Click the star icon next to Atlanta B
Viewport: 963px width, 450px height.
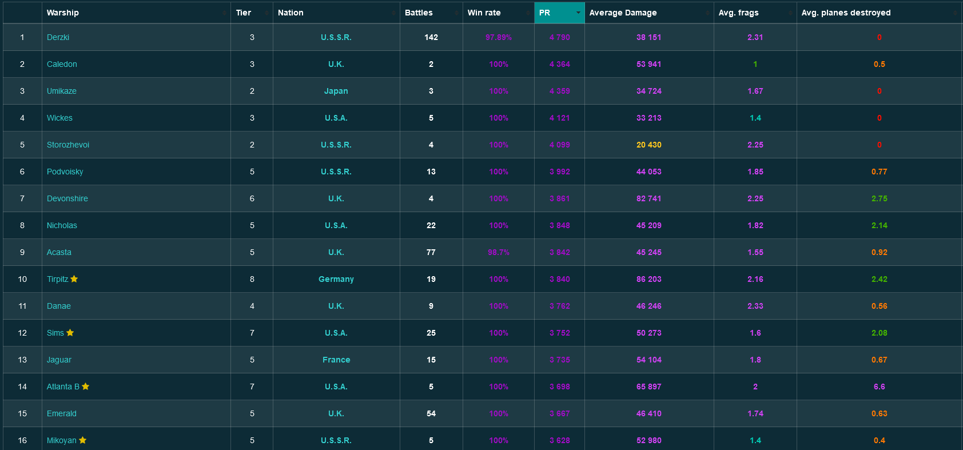click(x=86, y=387)
